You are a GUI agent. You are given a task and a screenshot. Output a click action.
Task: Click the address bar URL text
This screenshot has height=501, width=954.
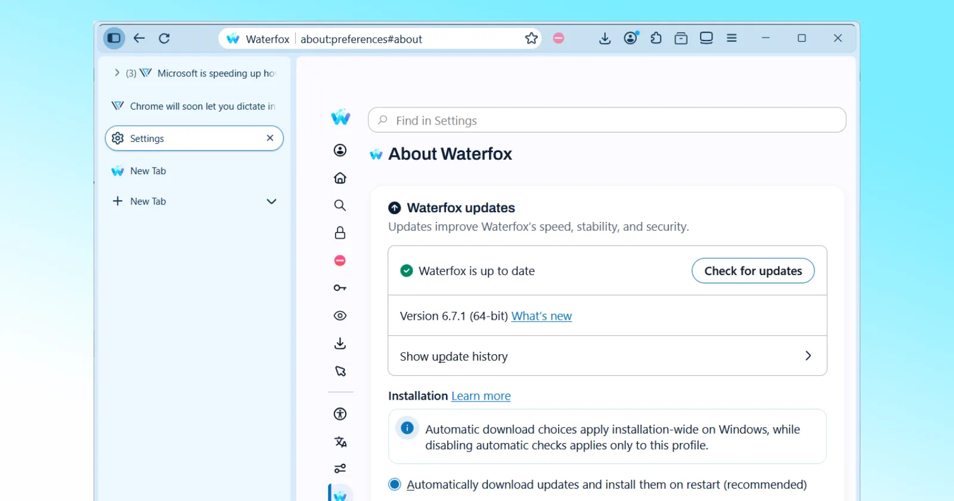click(x=361, y=39)
